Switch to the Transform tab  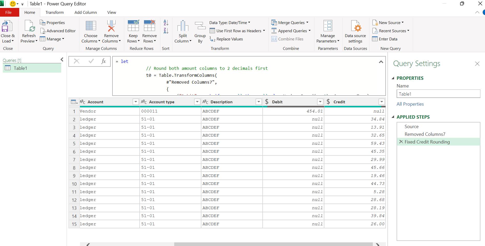coord(55,13)
